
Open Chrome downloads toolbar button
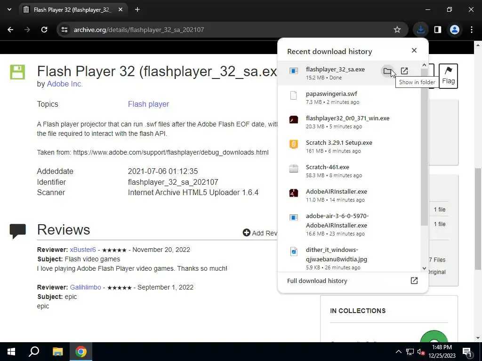[x=420, y=30]
